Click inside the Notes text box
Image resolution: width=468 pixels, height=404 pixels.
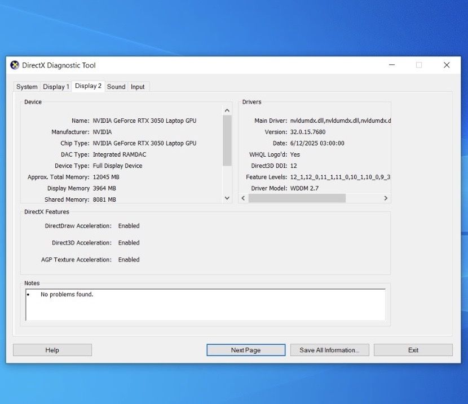(206, 305)
